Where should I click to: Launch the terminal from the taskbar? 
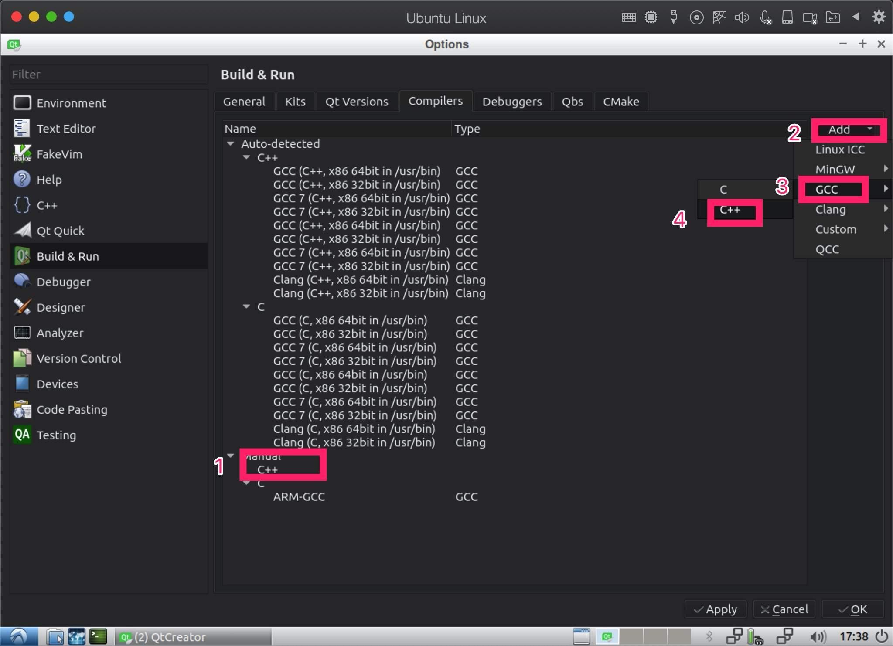pyautogui.click(x=99, y=637)
